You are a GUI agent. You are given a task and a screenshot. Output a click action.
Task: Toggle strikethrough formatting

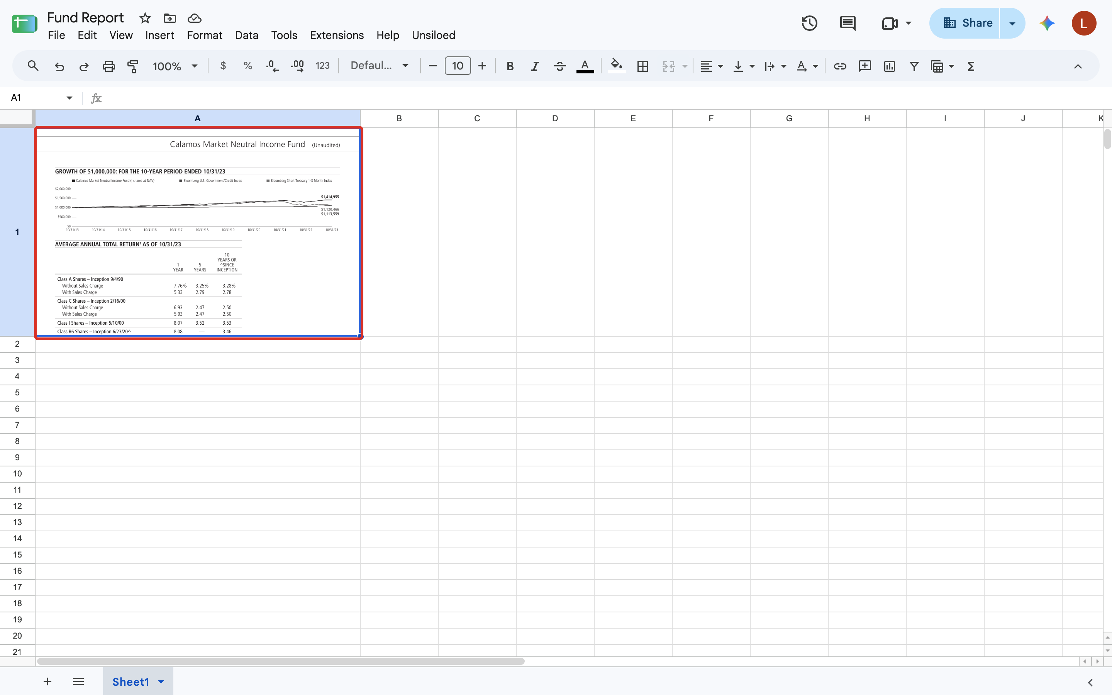[x=559, y=66]
